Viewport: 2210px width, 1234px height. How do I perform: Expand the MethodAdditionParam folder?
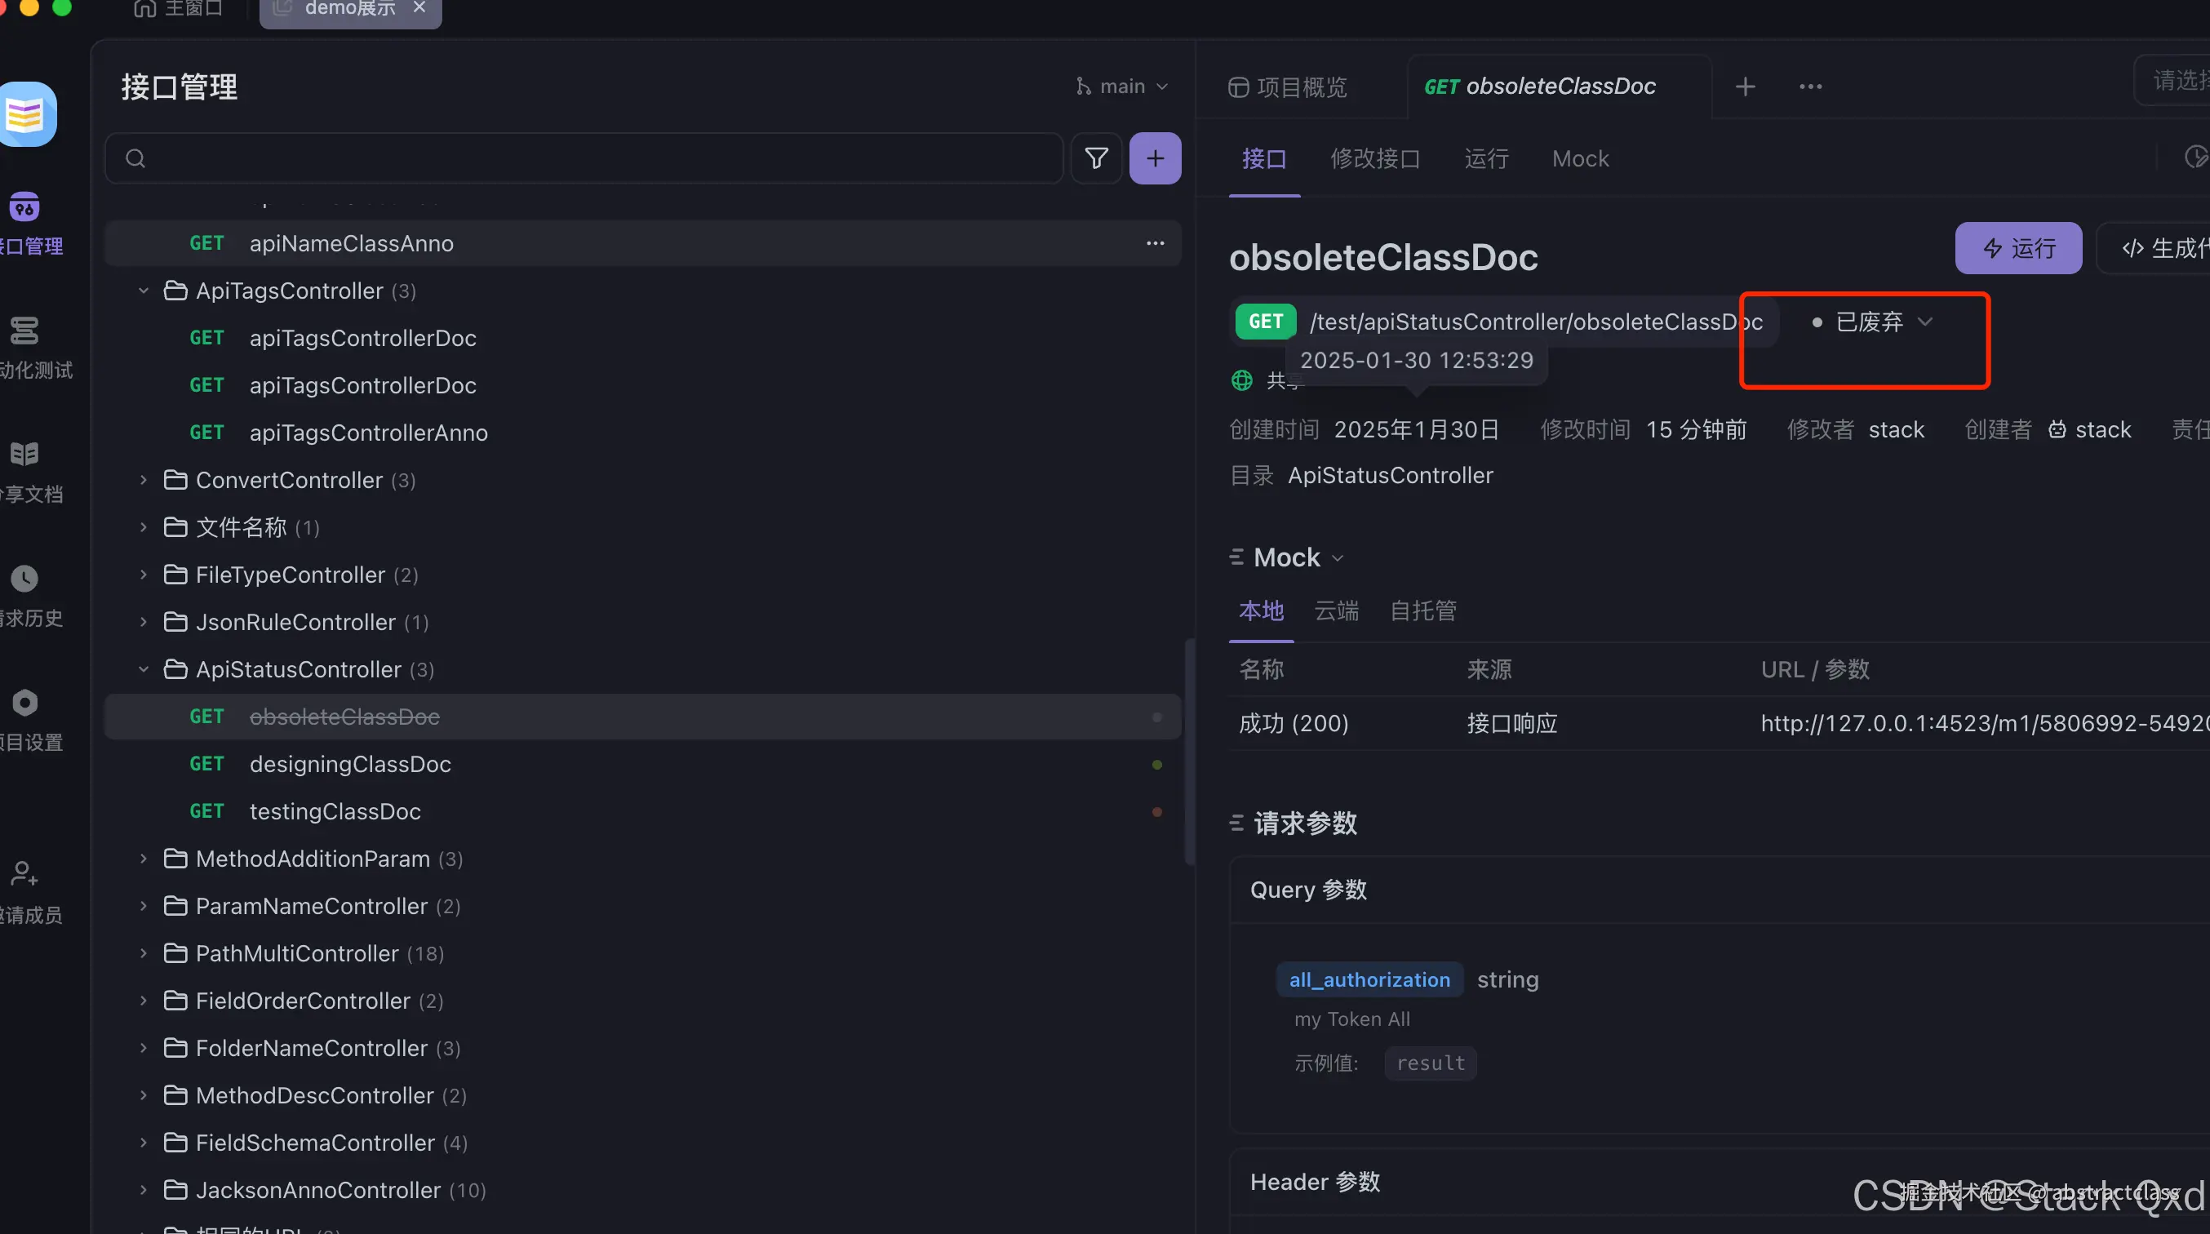coord(144,859)
